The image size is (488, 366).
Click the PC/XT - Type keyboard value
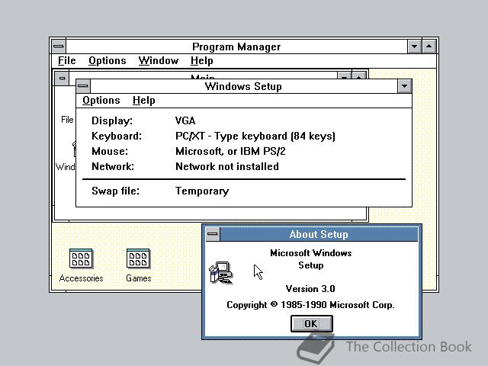[x=255, y=136]
